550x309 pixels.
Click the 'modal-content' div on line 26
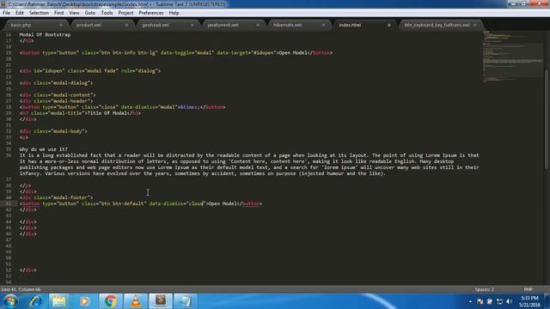[58, 95]
